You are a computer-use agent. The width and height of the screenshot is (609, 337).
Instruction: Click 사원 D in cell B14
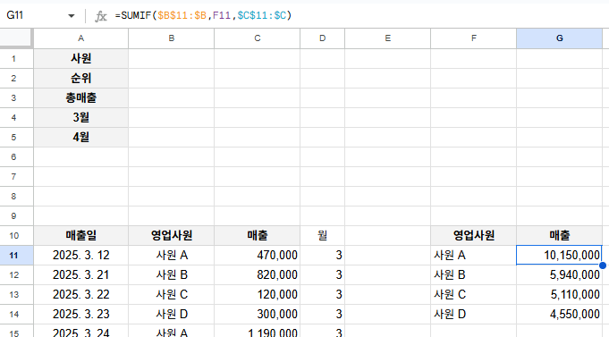[172, 314]
